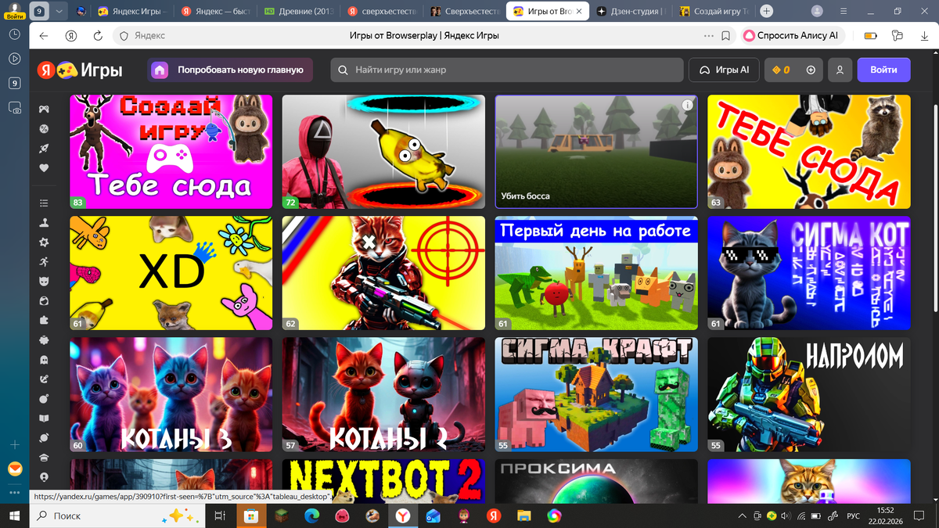This screenshot has height=528, width=939.
Task: Open a new browser tab
Action: click(x=767, y=12)
